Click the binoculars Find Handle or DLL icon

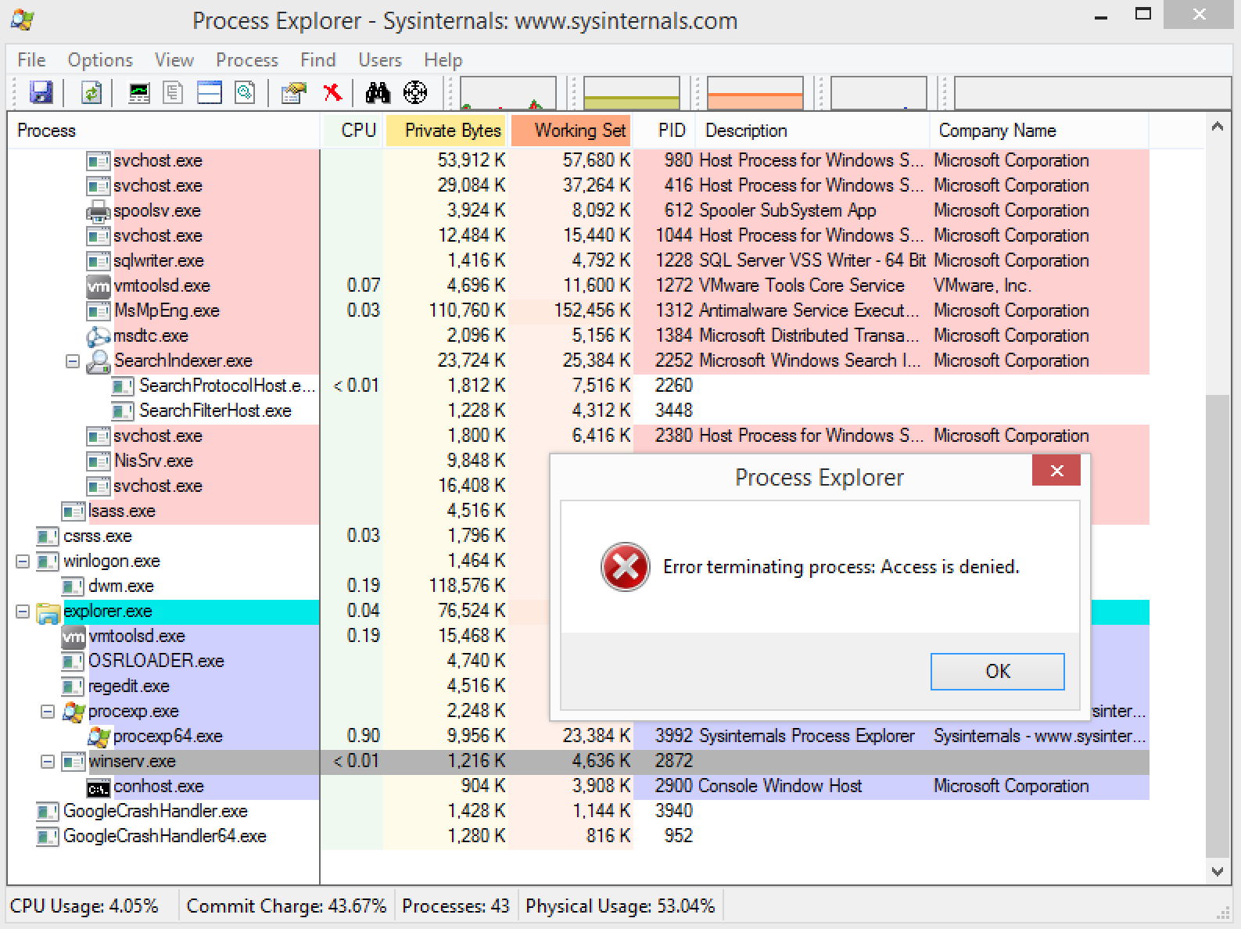click(x=378, y=92)
